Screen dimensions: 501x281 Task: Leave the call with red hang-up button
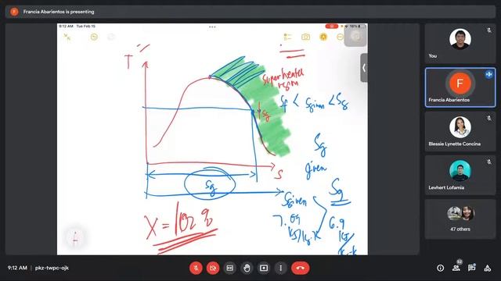tap(300, 268)
